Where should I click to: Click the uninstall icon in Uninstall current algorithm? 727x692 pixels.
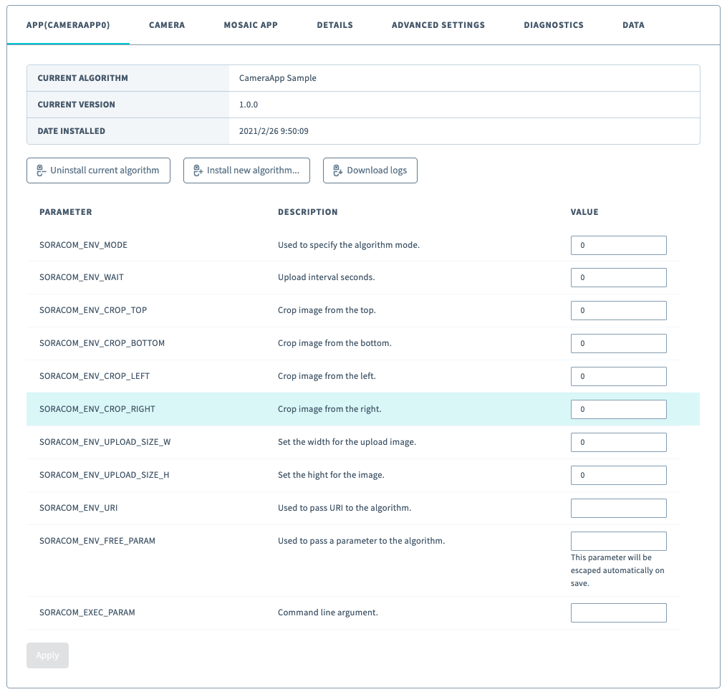point(42,170)
